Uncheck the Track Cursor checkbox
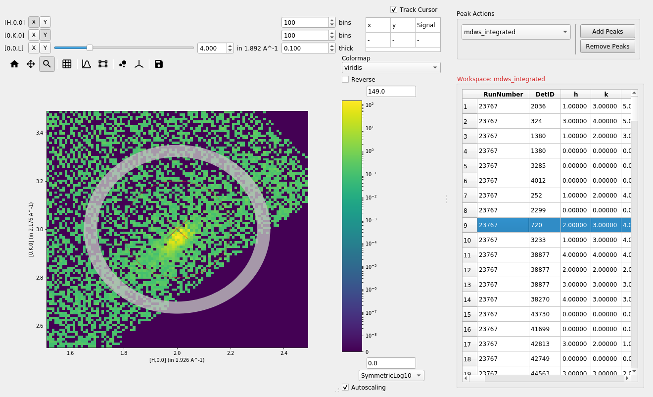The height and width of the screenshot is (397, 653). click(394, 9)
